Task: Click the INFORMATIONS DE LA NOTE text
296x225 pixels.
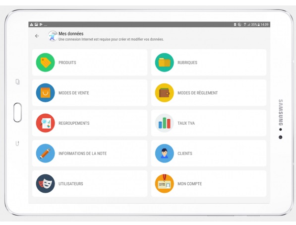Action: [82, 153]
